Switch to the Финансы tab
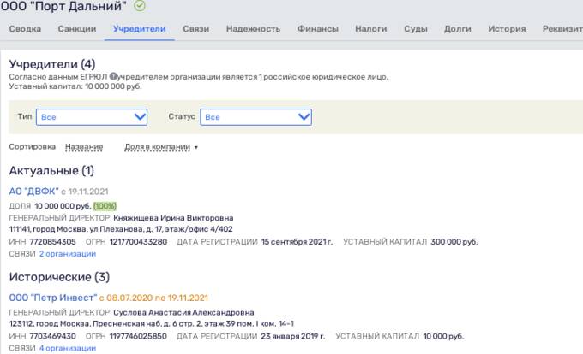 [x=317, y=29]
